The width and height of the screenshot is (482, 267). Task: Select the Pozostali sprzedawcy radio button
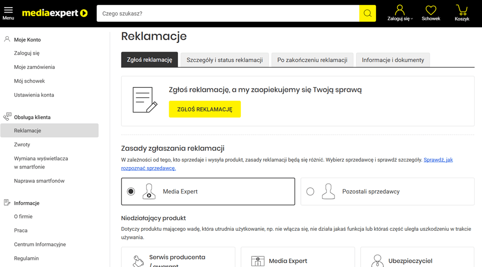pyautogui.click(x=310, y=192)
